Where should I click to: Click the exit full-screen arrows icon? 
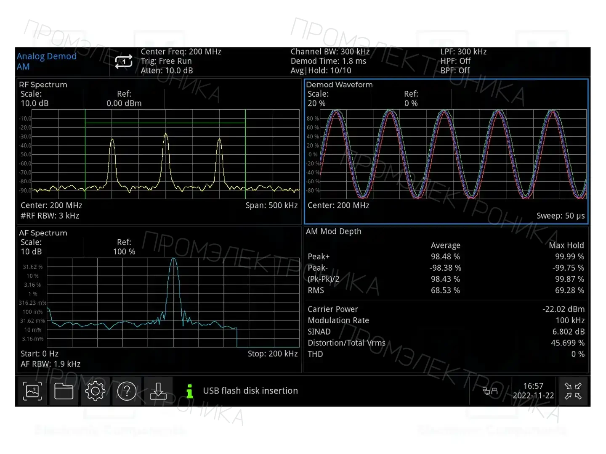[x=573, y=391]
